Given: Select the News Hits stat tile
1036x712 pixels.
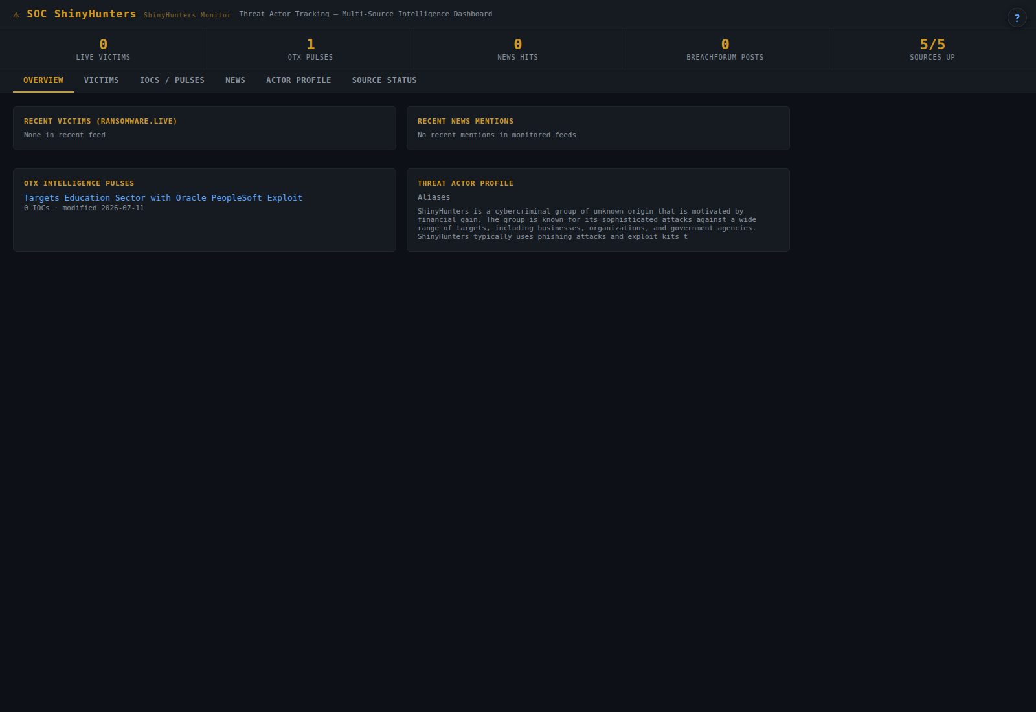Looking at the screenshot, I should (518, 49).
